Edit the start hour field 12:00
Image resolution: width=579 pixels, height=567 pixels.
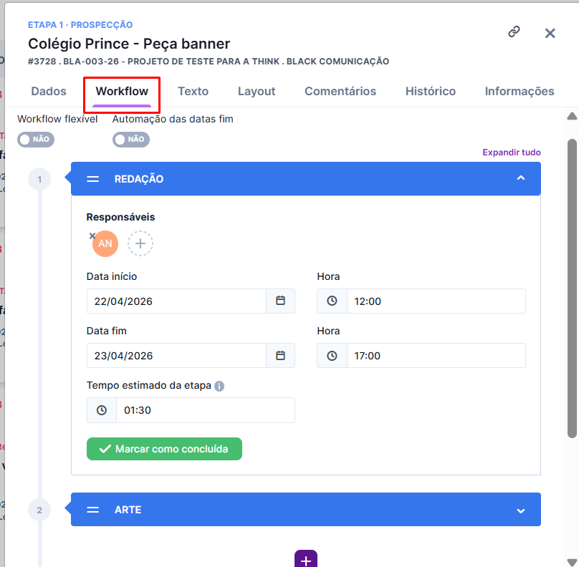click(436, 301)
